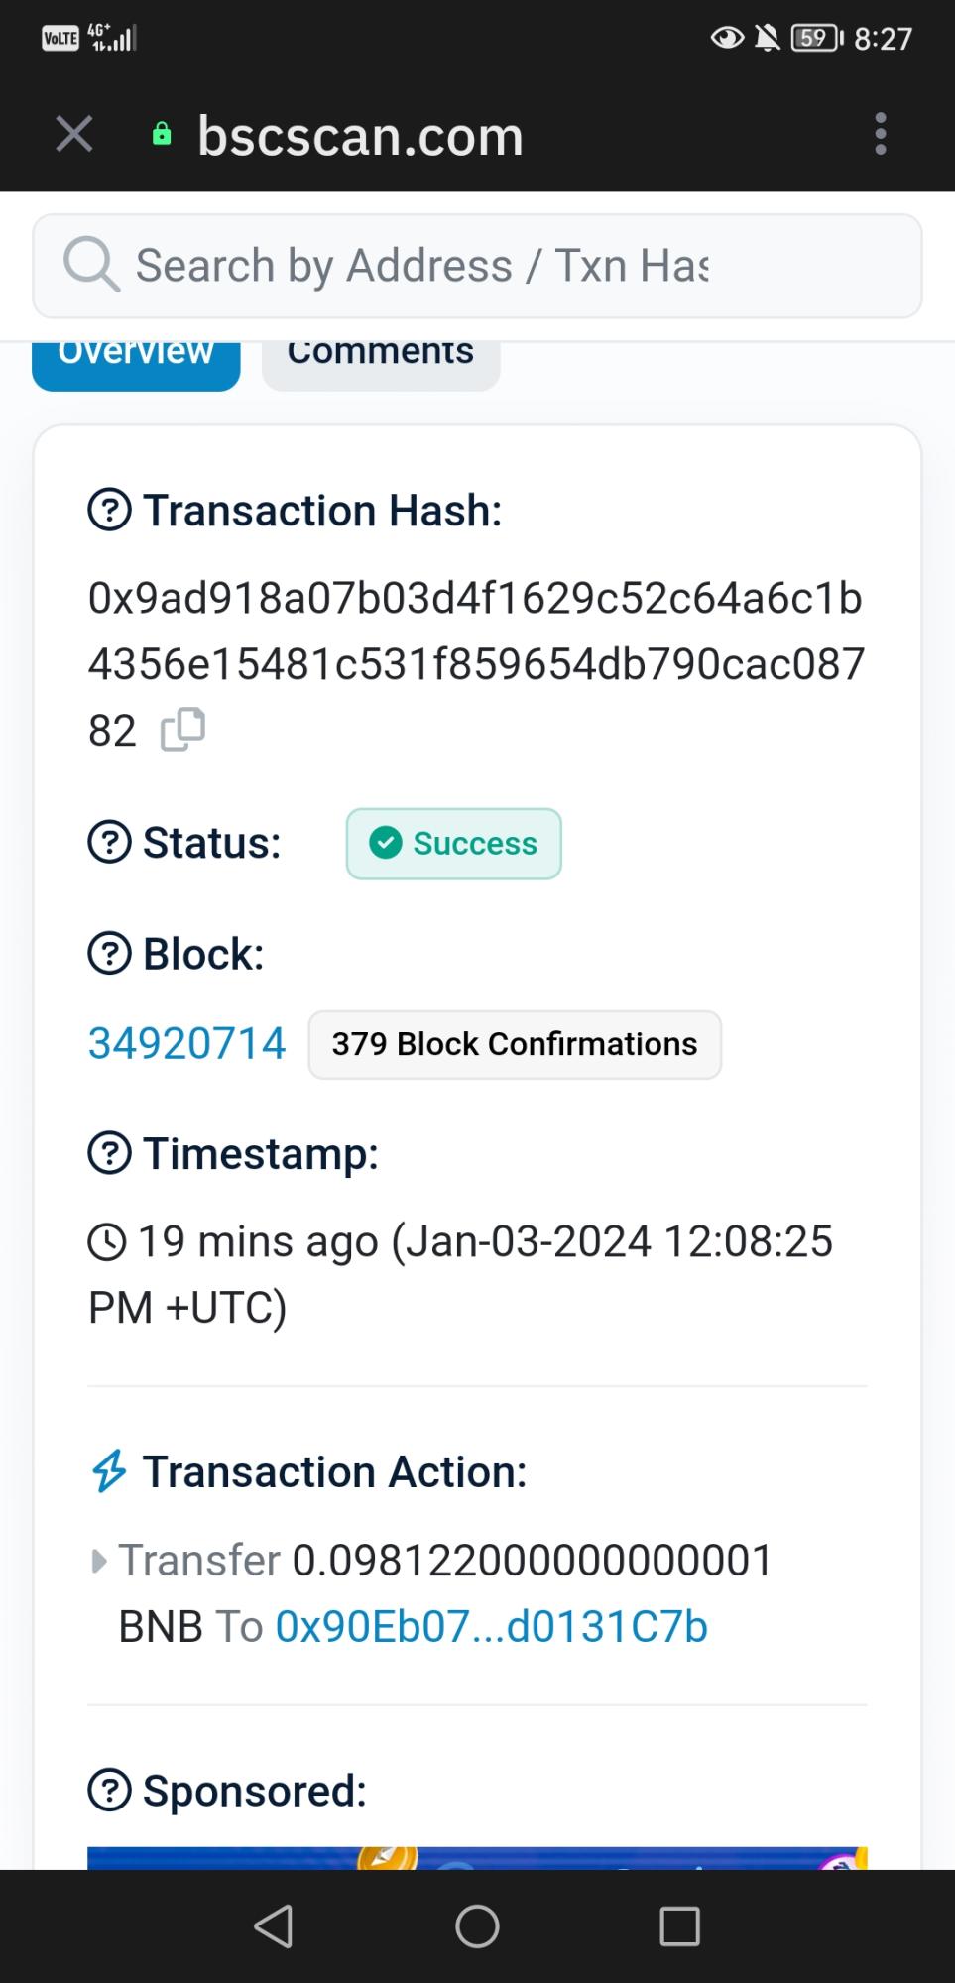Click the Success status badge
The image size is (955, 1983).
pyautogui.click(x=453, y=843)
